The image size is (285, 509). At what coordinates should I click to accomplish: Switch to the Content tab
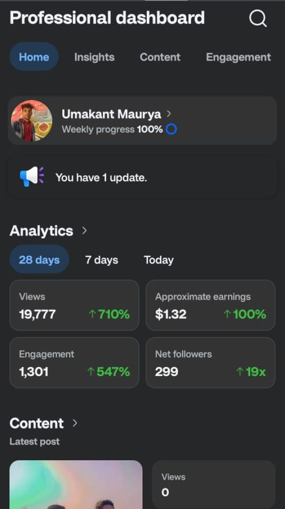click(160, 57)
